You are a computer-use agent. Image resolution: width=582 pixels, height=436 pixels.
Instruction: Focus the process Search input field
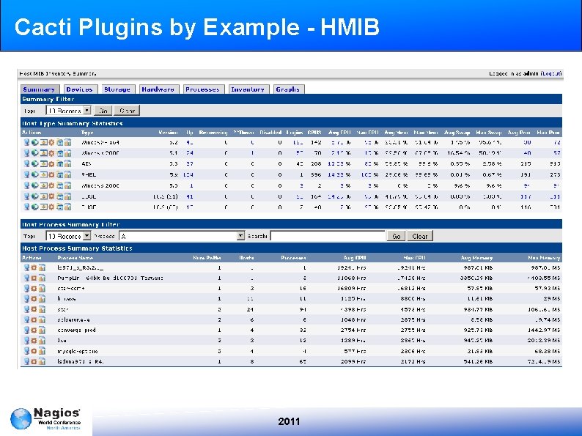tap(328, 236)
